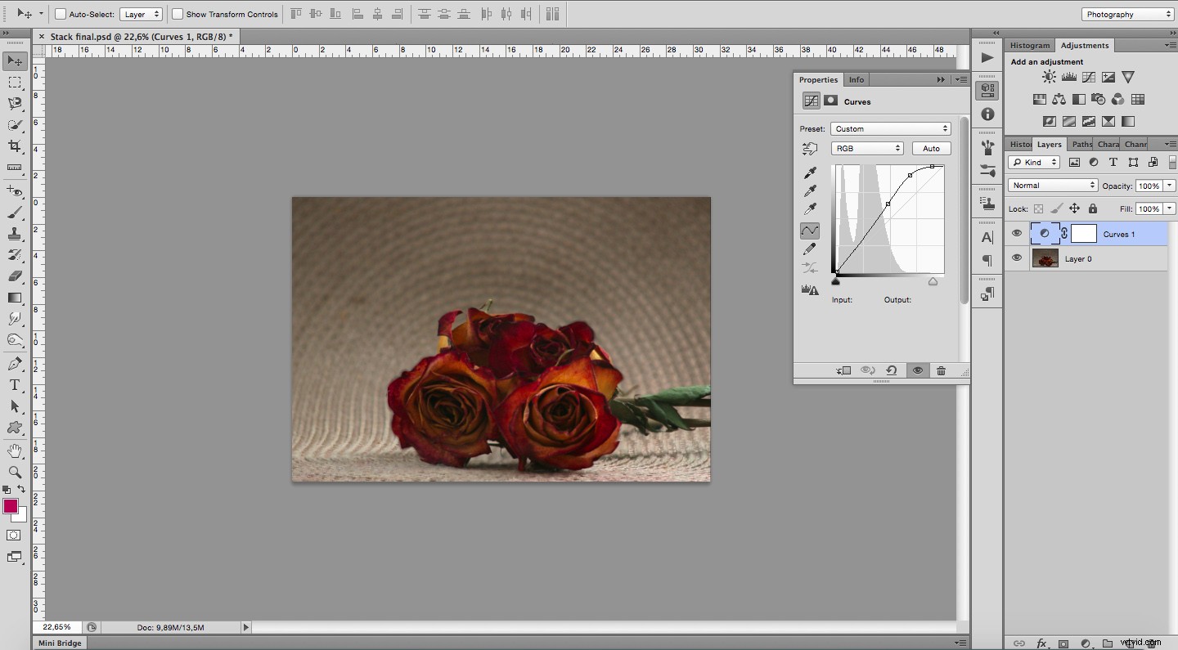Add a Brightness/Contrast adjustment layer
The width and height of the screenshot is (1178, 650).
[1049, 77]
